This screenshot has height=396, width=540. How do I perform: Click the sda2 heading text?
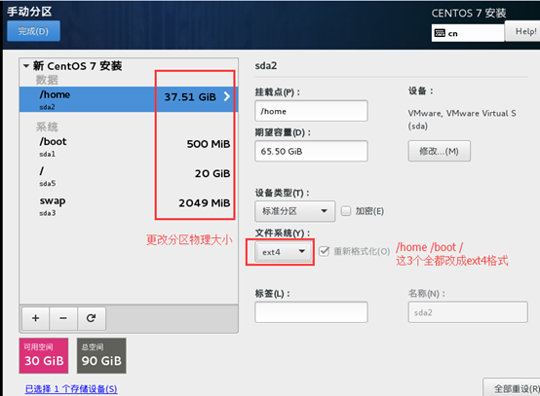point(266,65)
